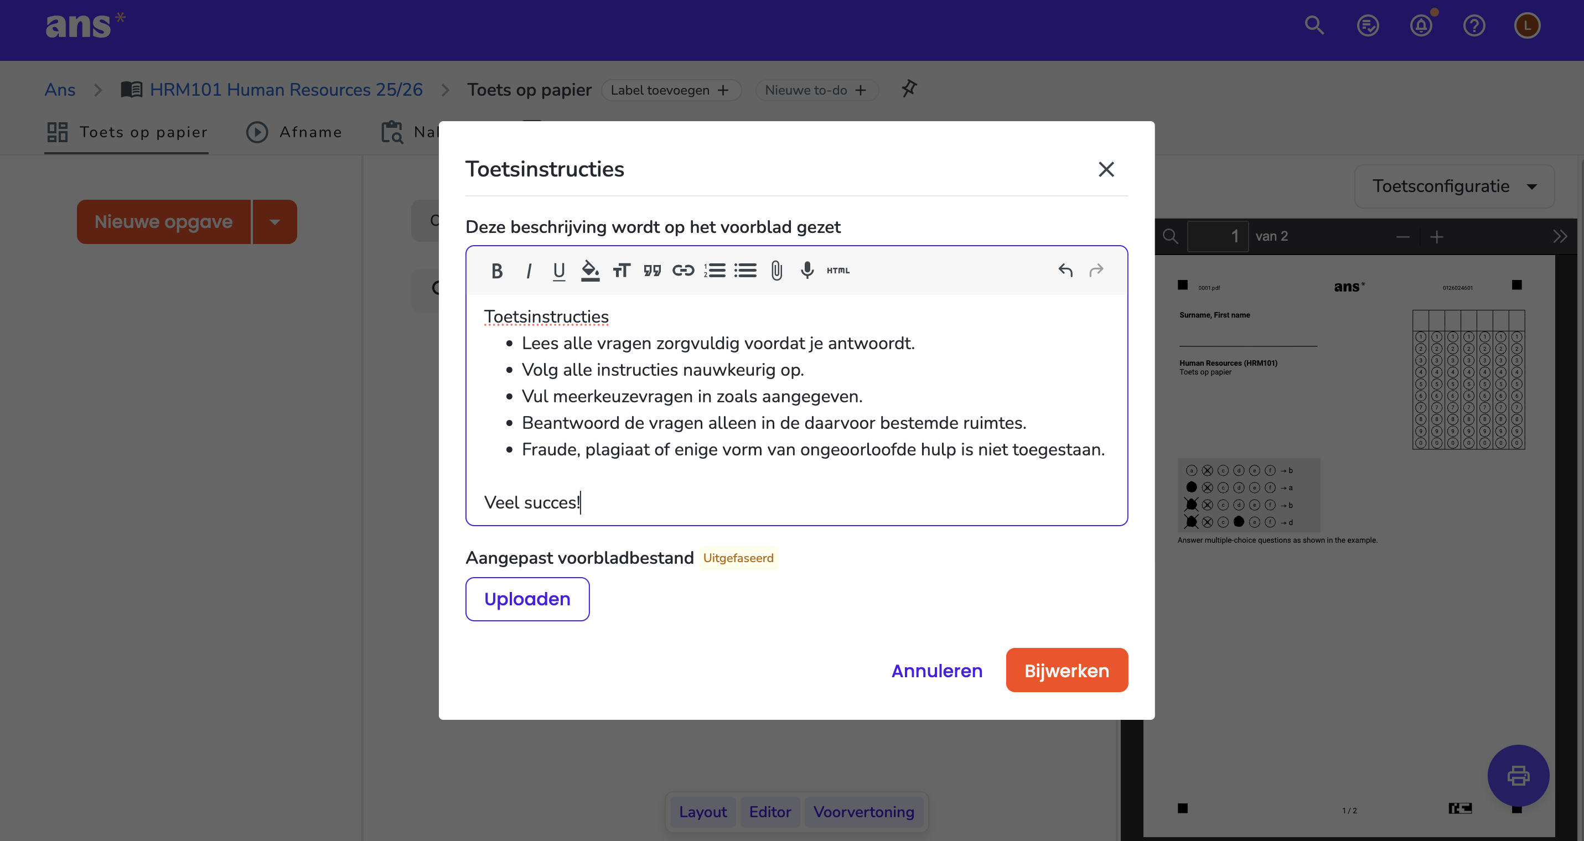Open the user profile avatar L
Viewport: 1584px width, 841px height.
click(x=1527, y=25)
